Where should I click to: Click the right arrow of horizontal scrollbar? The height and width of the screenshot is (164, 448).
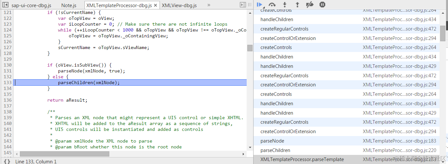coord(243,154)
